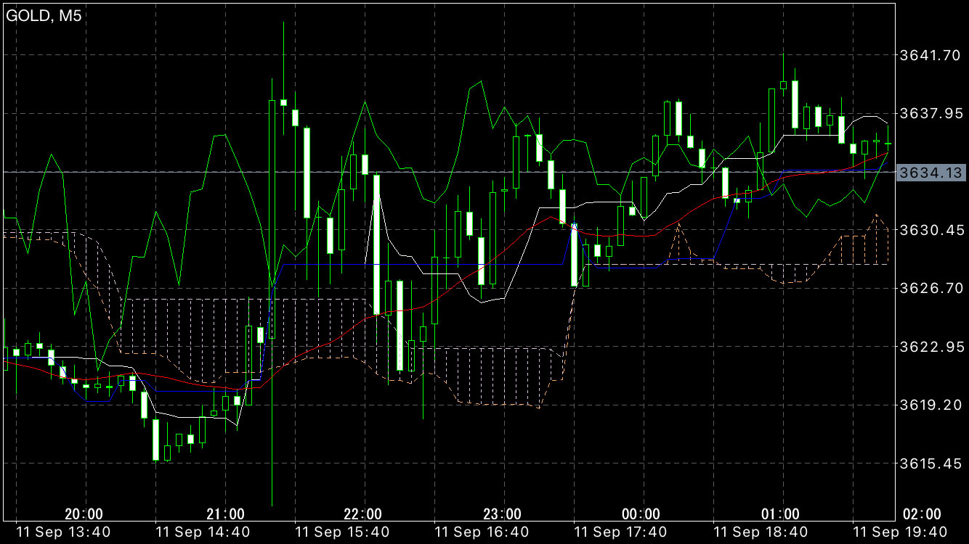969x544 pixels.
Task: Click the current price label 3634.13
Action: [931, 173]
